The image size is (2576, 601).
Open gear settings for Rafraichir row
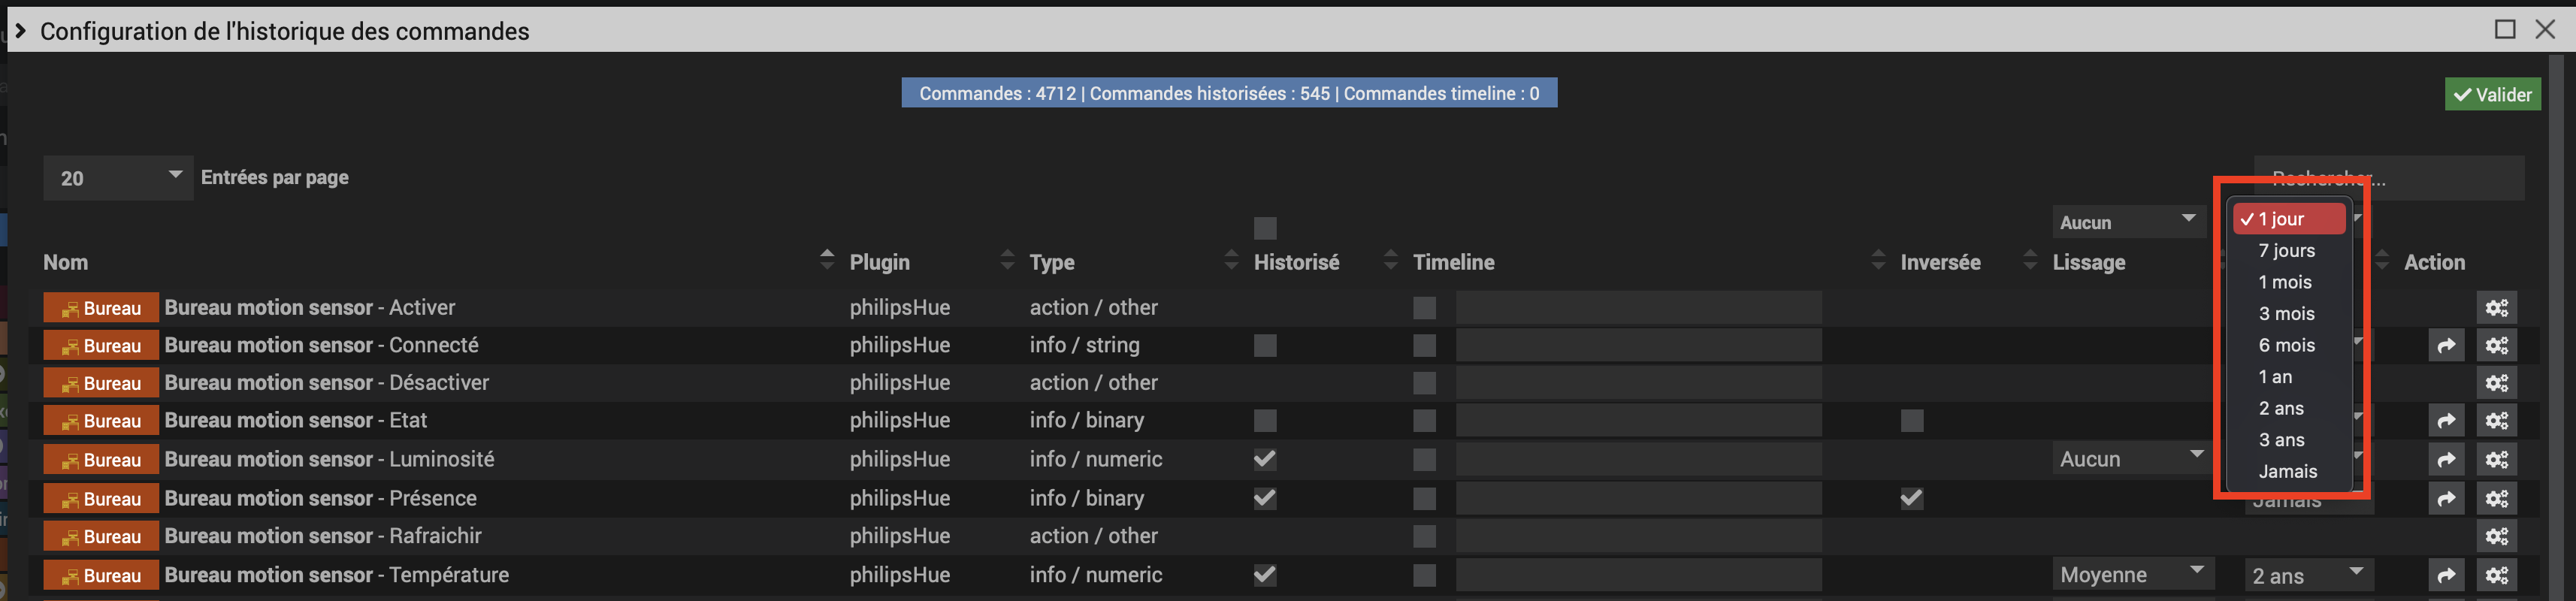[2497, 537]
